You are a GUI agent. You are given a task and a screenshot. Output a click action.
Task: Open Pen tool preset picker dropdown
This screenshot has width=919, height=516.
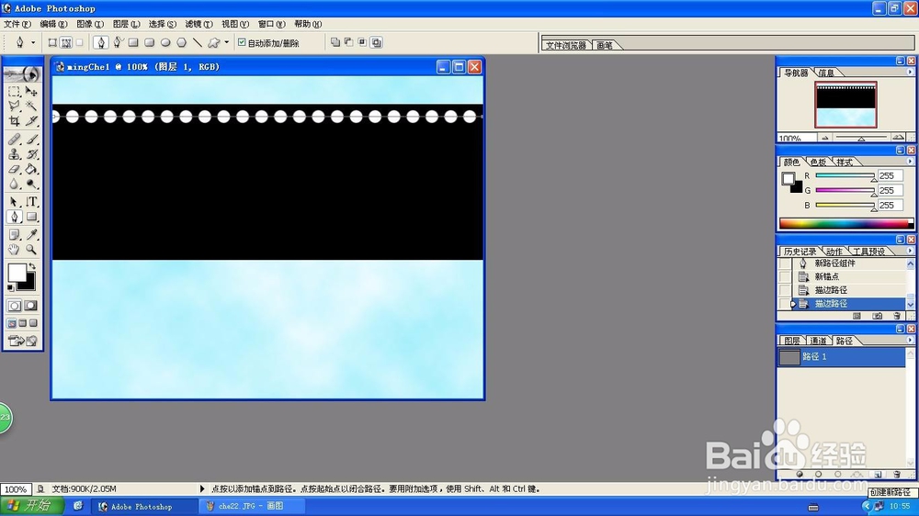point(33,42)
